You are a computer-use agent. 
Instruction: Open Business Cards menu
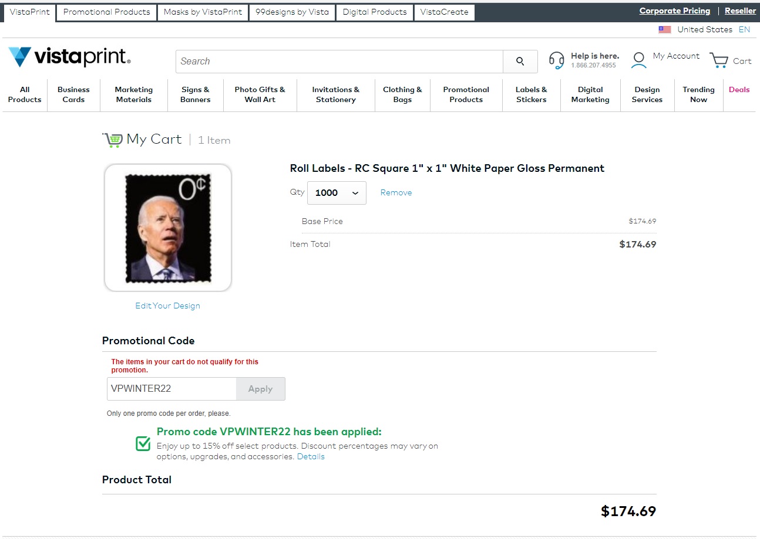73,94
